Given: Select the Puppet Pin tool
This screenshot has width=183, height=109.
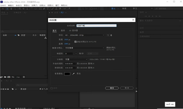Looking at the screenshot, I should tap(69, 9).
